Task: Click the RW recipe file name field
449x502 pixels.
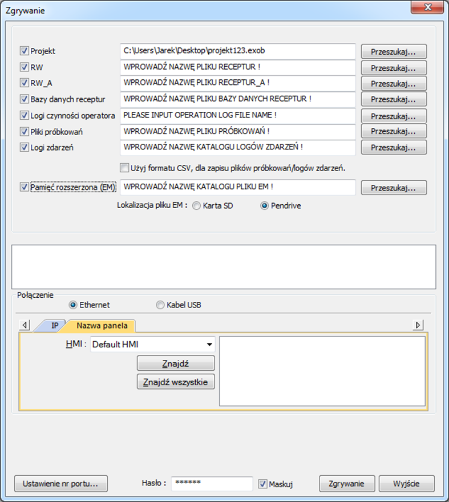Action: pyautogui.click(x=238, y=67)
